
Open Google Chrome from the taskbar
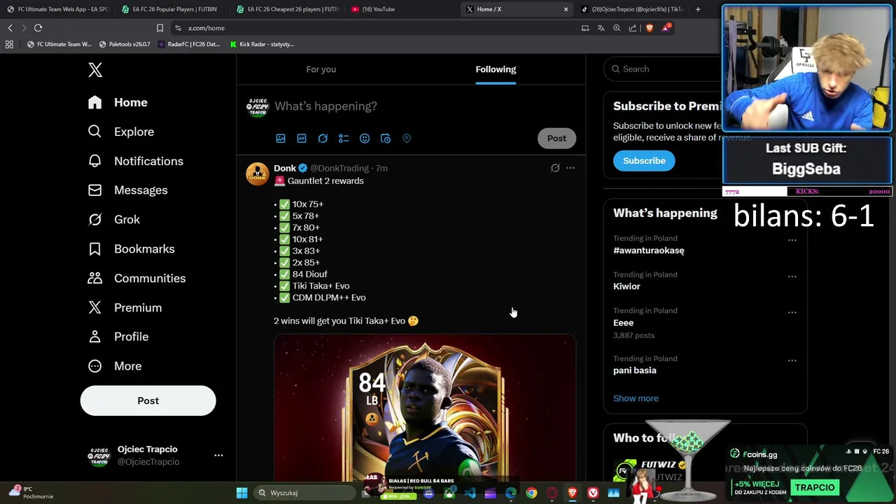pyautogui.click(x=531, y=493)
